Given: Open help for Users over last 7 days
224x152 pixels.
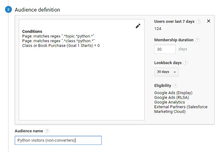Looking at the screenshot, I should [x=198, y=22].
